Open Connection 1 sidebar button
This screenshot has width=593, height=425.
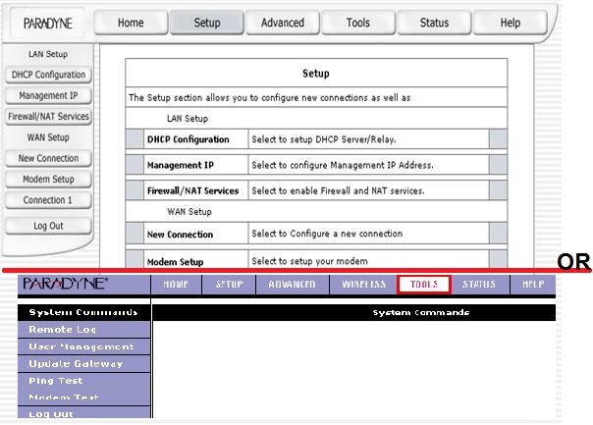(x=48, y=200)
